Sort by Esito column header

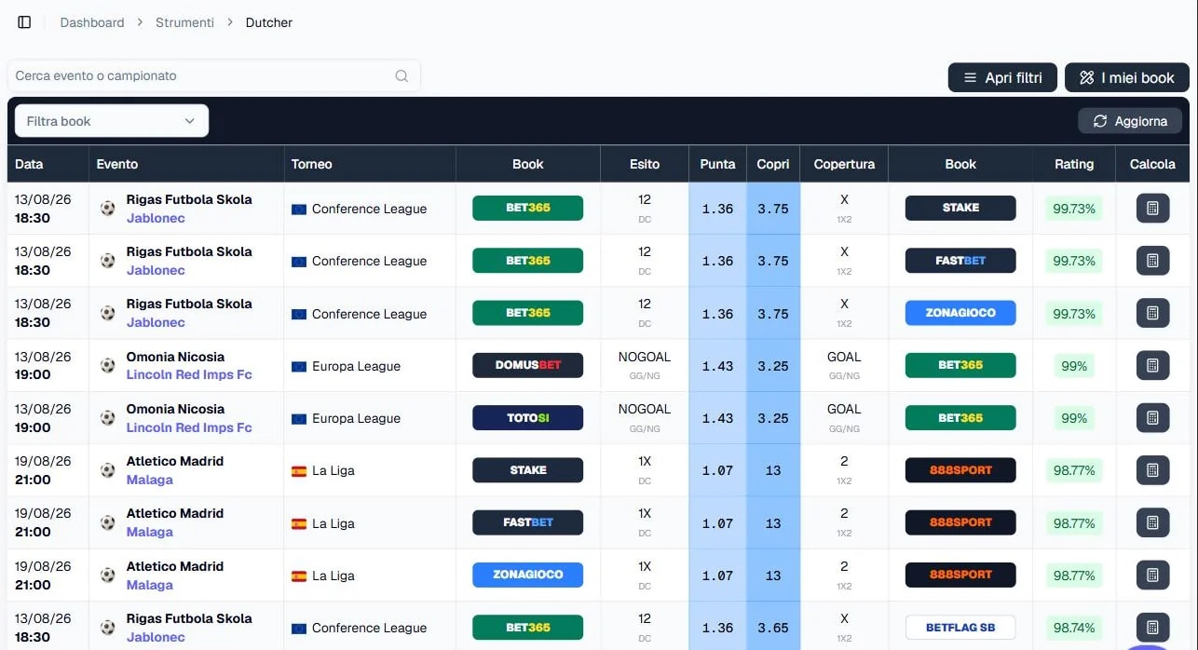(645, 164)
